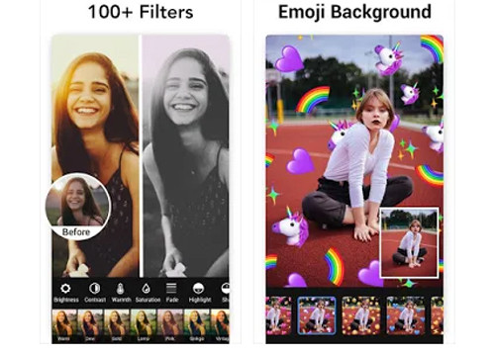Tap the circular Before preview
Screen dimensions: 495x356
coord(78,207)
